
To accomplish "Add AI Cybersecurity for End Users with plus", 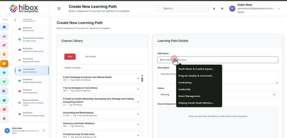I will [138, 136].
